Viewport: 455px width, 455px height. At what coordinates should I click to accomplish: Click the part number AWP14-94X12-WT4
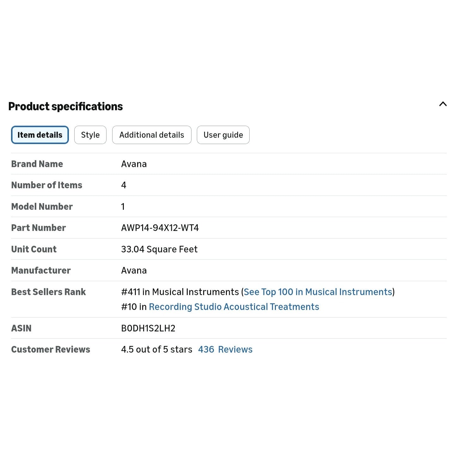[x=160, y=228]
